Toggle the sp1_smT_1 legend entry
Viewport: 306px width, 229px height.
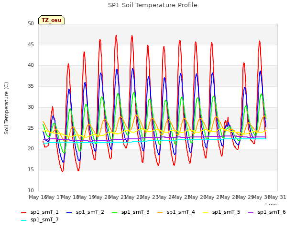coord(40,212)
